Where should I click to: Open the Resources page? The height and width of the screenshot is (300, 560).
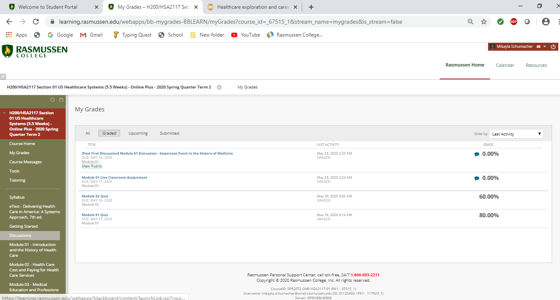(x=536, y=65)
